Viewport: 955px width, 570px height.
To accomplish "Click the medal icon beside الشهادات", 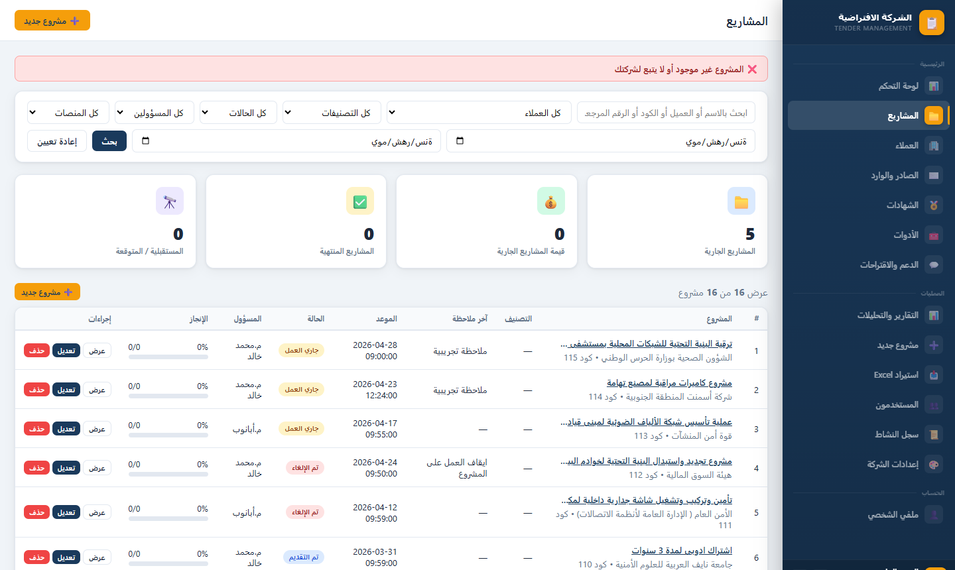I will click(x=934, y=205).
